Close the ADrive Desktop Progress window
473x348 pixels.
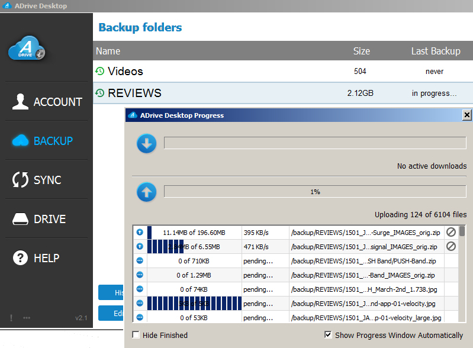[x=466, y=115]
